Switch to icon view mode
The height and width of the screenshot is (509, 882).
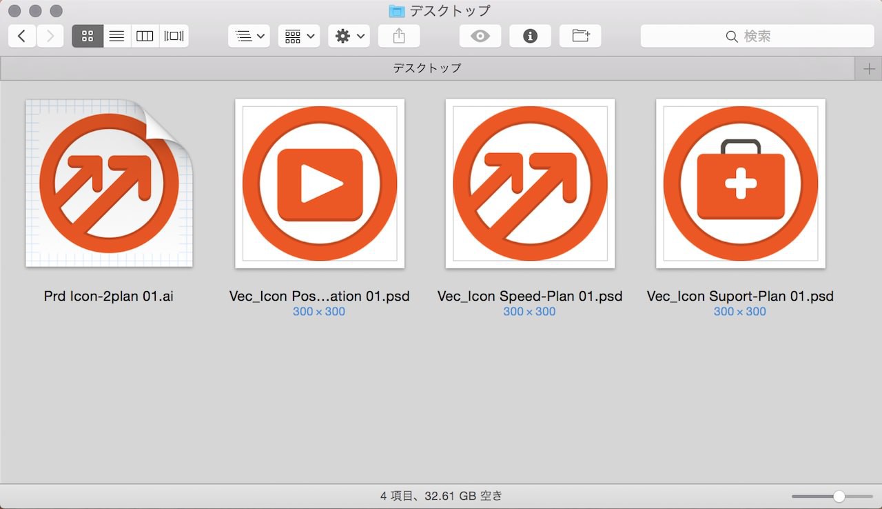88,37
